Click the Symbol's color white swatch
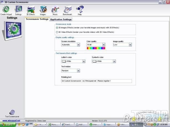Image resolution: width=170 pixels, height=127 pixels. (94, 61)
